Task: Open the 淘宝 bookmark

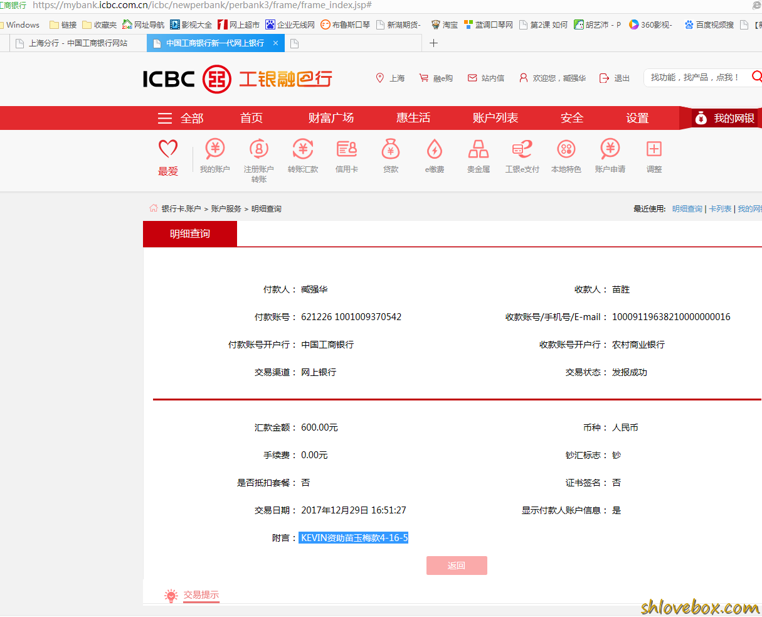Action: click(x=445, y=24)
